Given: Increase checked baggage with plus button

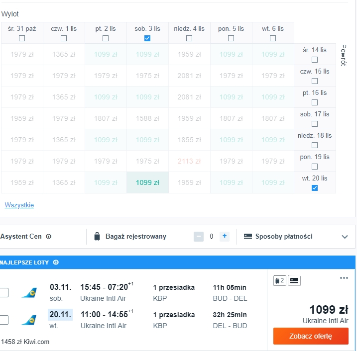Looking at the screenshot, I should pyautogui.click(x=225, y=236).
